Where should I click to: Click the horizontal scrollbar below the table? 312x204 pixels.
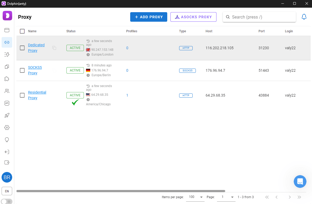[121, 191]
